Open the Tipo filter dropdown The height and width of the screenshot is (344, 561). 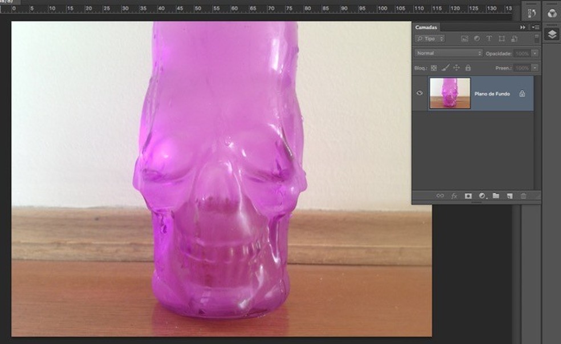430,39
